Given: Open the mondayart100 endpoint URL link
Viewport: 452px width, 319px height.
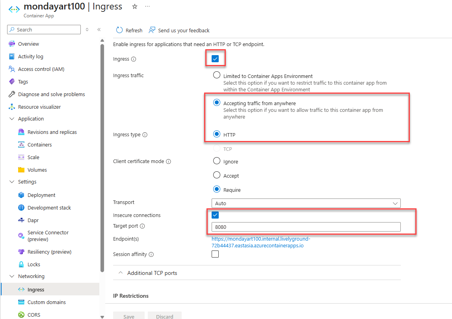Looking at the screenshot, I should point(261,242).
